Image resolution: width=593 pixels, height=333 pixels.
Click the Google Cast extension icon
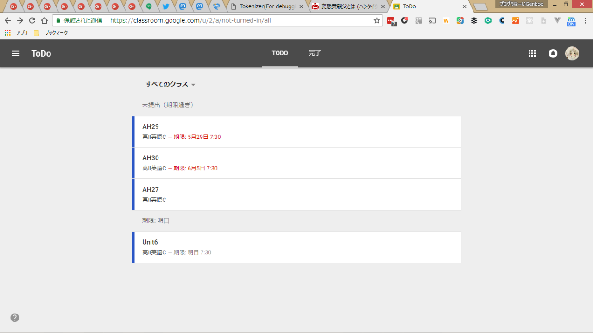click(432, 20)
